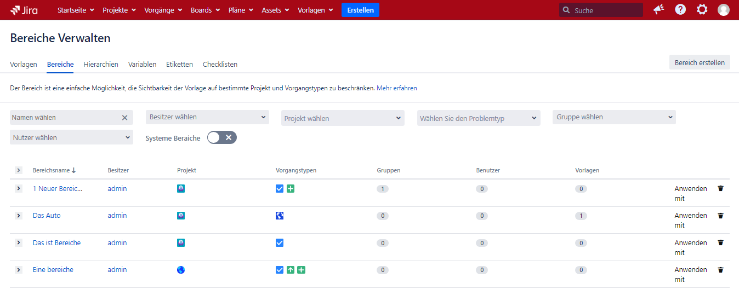Delete the 'Das Auto' scope via trash icon
This screenshot has height=289, width=739.
pyautogui.click(x=720, y=216)
